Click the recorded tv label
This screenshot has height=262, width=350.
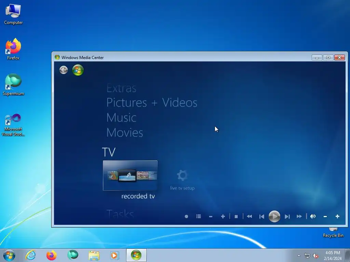tap(138, 196)
